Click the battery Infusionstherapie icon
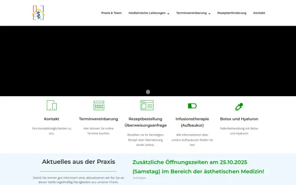Image resolution: width=296 pixels, height=185 pixels. coord(192,106)
